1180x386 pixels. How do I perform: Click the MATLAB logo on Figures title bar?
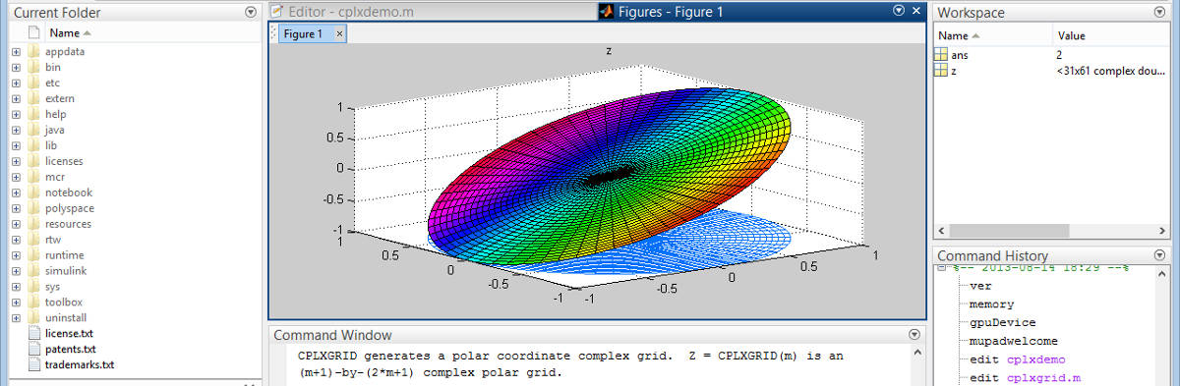point(607,12)
